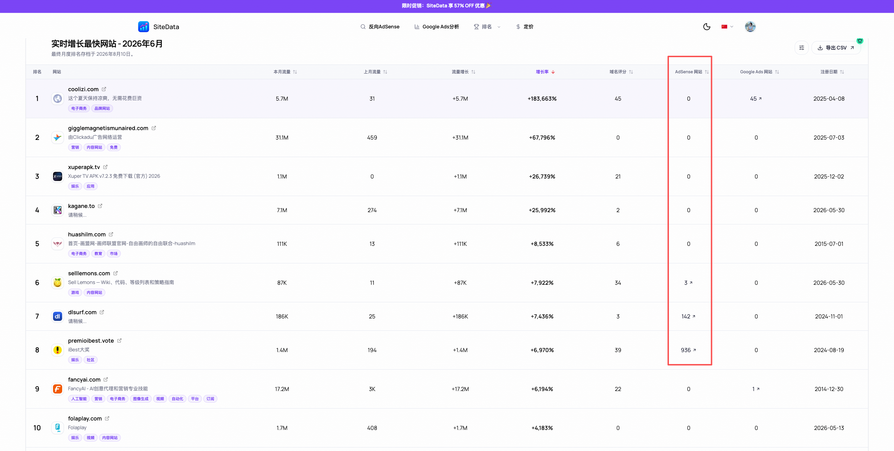Image resolution: width=894 pixels, height=451 pixels.
Task: Click the dlsurf.com favicon
Action: [58, 316]
